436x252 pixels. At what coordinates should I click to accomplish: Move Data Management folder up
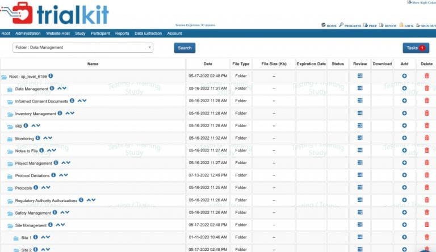(x=59, y=88)
